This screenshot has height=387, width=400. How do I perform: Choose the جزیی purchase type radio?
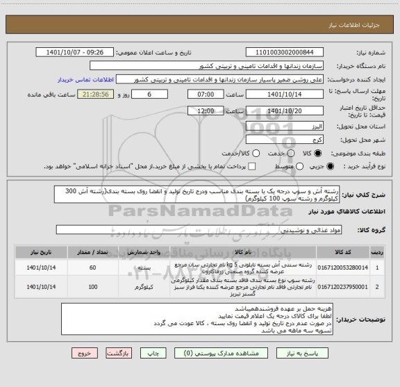[x=331, y=167]
